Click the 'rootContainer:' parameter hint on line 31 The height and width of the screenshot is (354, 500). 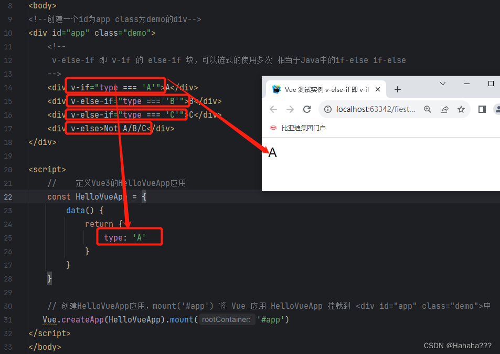click(227, 319)
